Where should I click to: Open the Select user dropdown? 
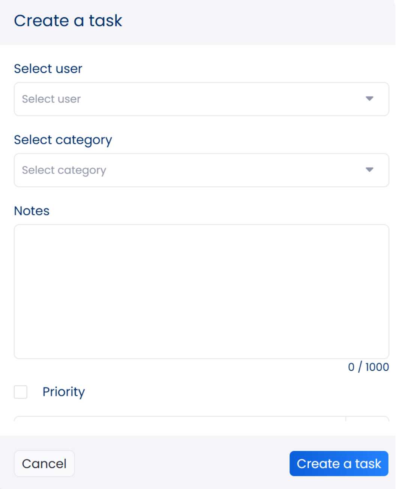pyautogui.click(x=201, y=99)
